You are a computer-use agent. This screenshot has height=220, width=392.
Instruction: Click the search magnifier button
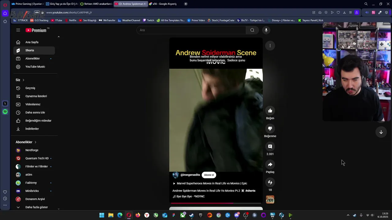tap(252, 30)
